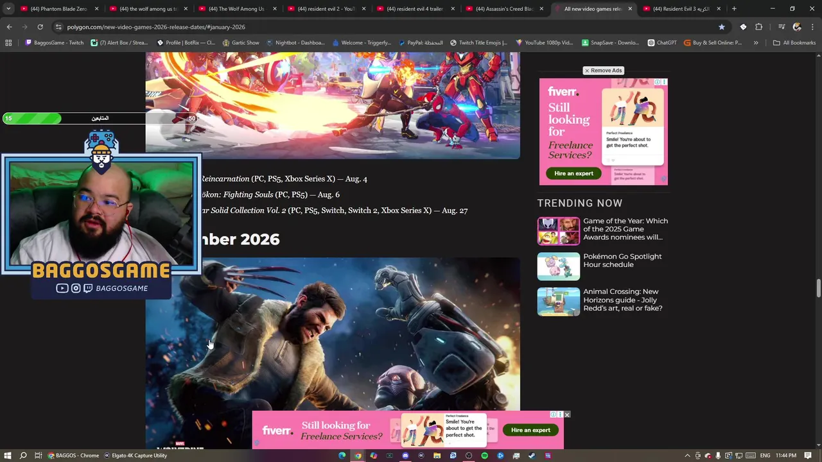Open the BaggosGame - Twitch bookmark
The image size is (822, 462).
coord(55,43)
